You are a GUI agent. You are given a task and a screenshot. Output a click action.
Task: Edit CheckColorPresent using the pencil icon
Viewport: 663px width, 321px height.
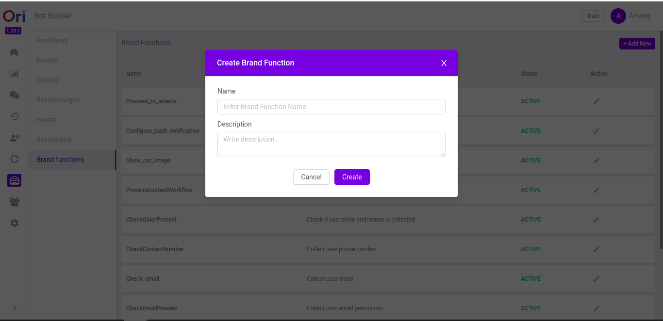[596, 219]
